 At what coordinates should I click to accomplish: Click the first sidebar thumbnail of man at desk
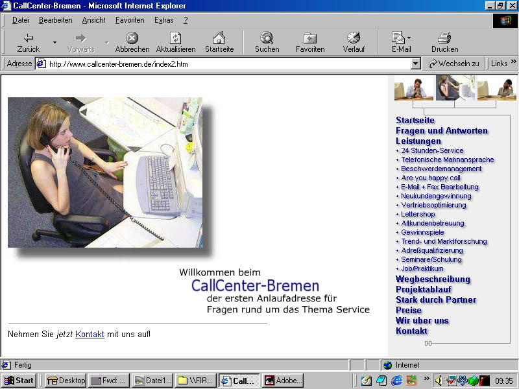pyautogui.click(x=414, y=88)
